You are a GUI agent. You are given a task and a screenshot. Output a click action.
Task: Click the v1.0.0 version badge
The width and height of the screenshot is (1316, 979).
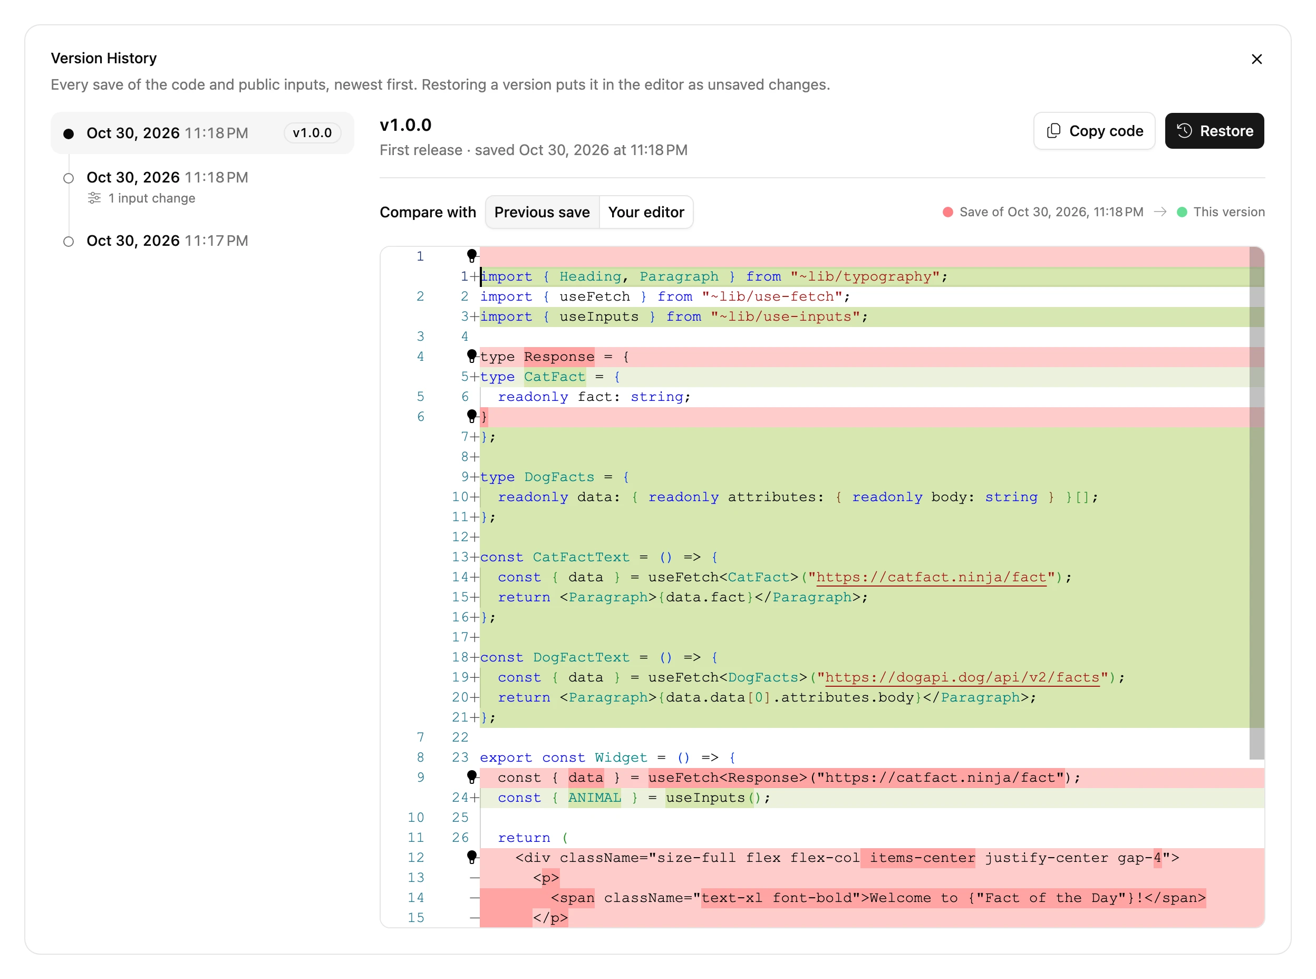(x=312, y=133)
